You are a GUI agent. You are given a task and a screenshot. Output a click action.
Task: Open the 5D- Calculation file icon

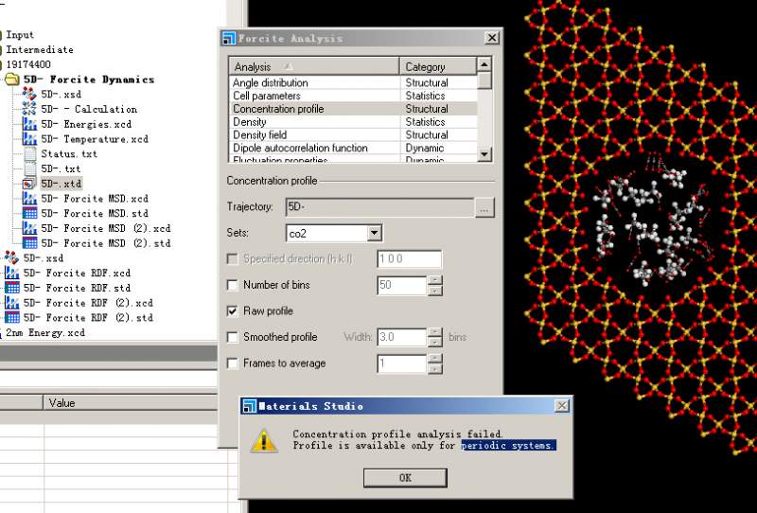pyautogui.click(x=29, y=109)
